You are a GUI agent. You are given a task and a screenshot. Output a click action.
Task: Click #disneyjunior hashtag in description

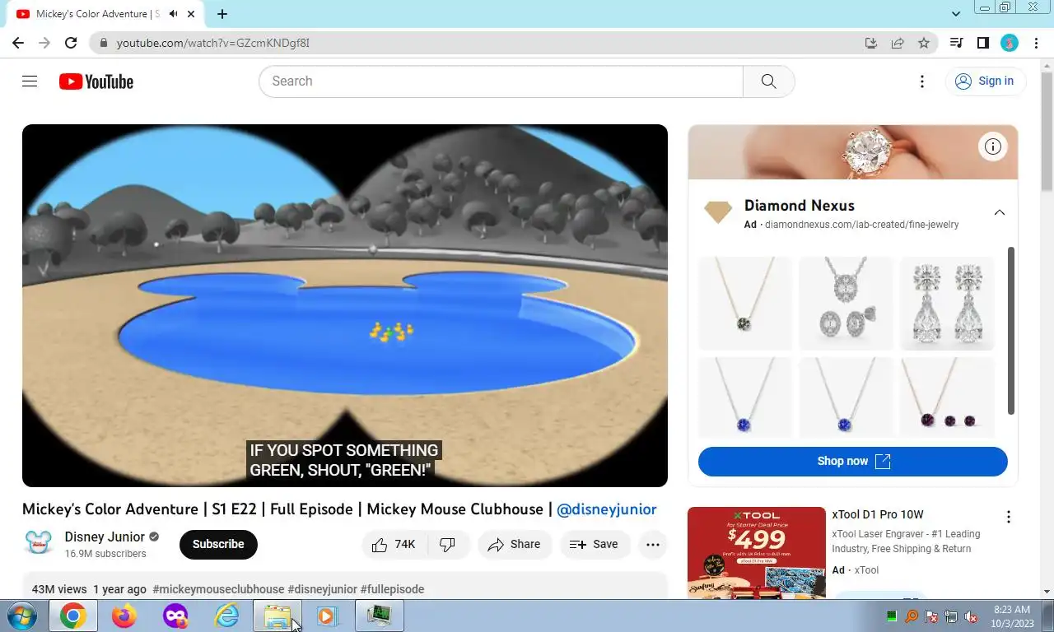click(x=322, y=589)
